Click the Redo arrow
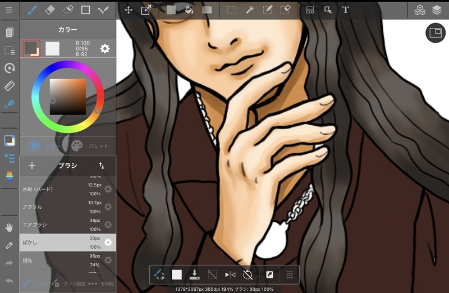The image size is (449, 293). click(9, 263)
